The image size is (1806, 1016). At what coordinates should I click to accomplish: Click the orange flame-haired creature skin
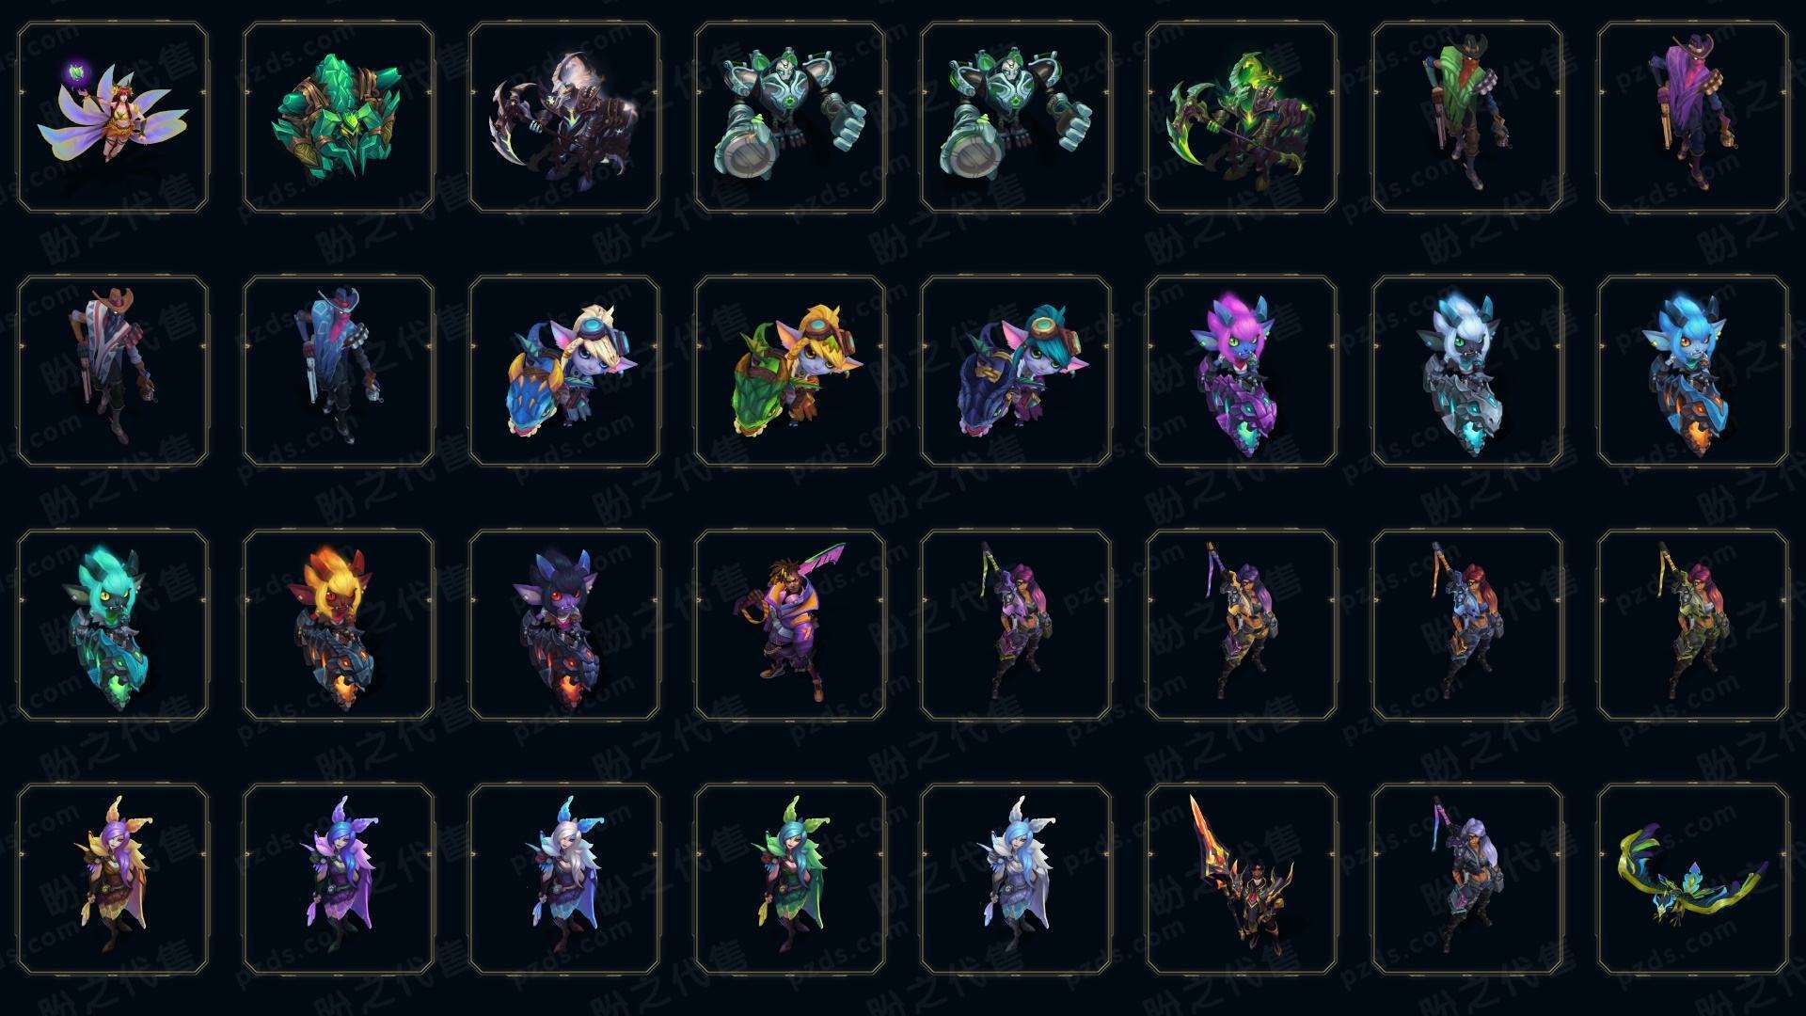(x=339, y=626)
